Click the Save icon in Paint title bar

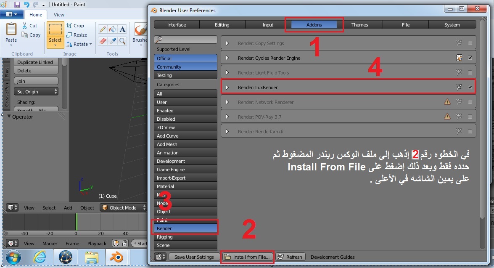tap(17, 4)
